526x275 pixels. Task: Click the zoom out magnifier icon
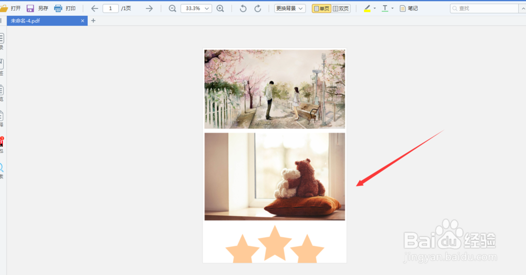(172, 8)
